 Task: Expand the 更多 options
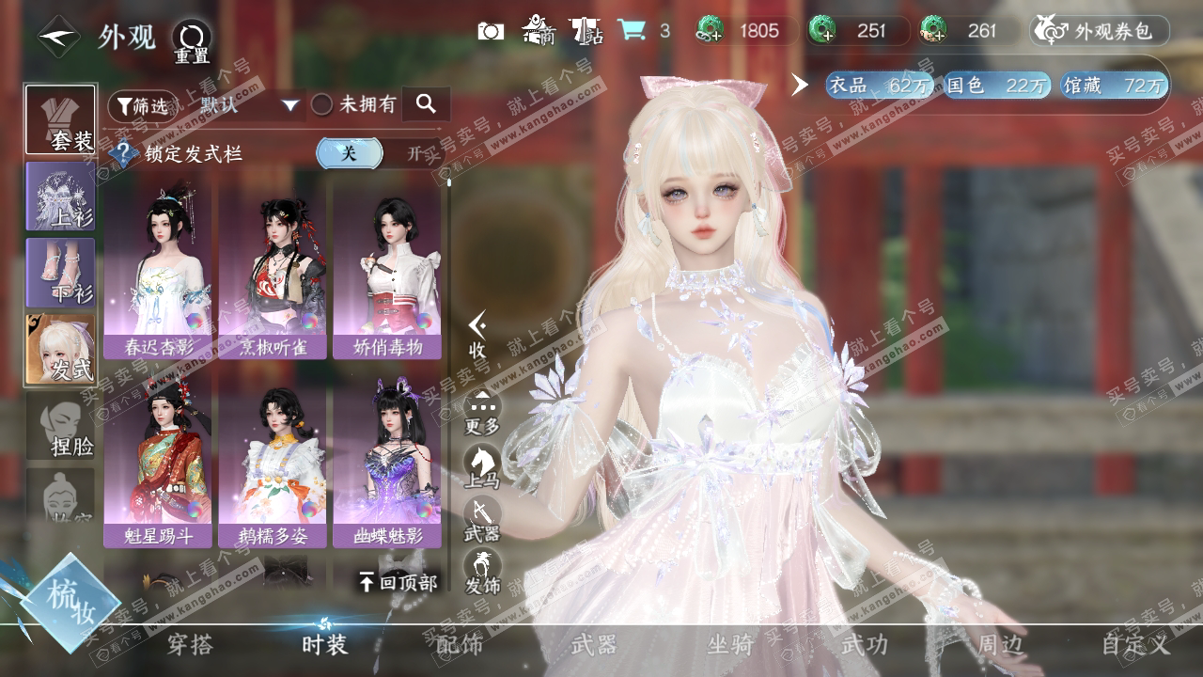click(x=482, y=412)
